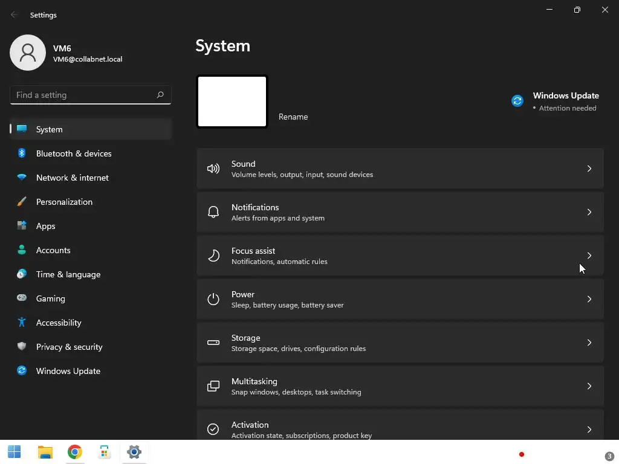
Task: Click the Settings gear in taskbar
Action: [x=134, y=452]
